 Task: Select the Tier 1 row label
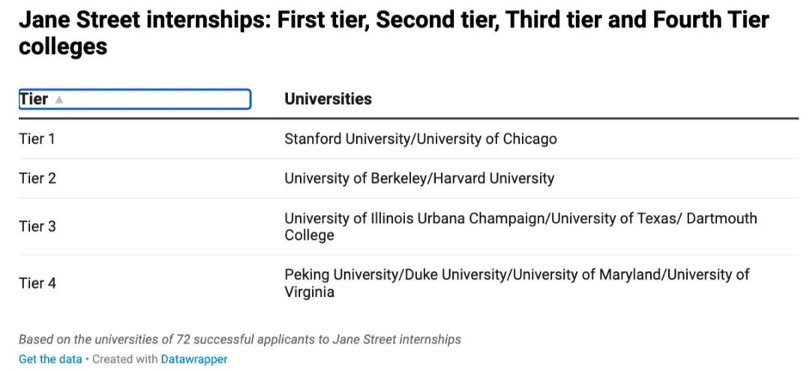[37, 139]
